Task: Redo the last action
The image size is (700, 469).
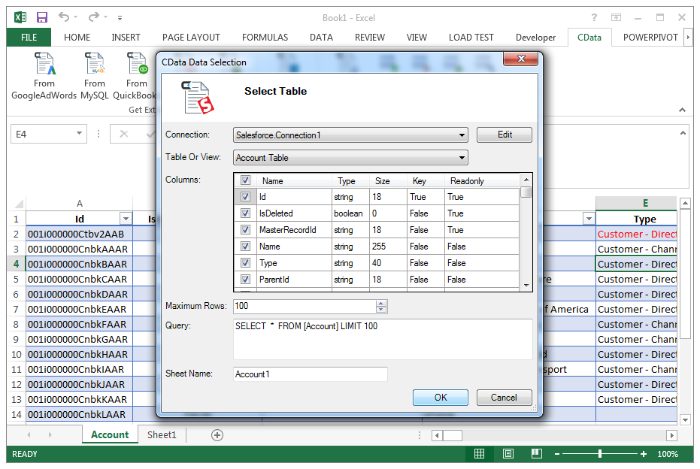Action: click(x=94, y=17)
